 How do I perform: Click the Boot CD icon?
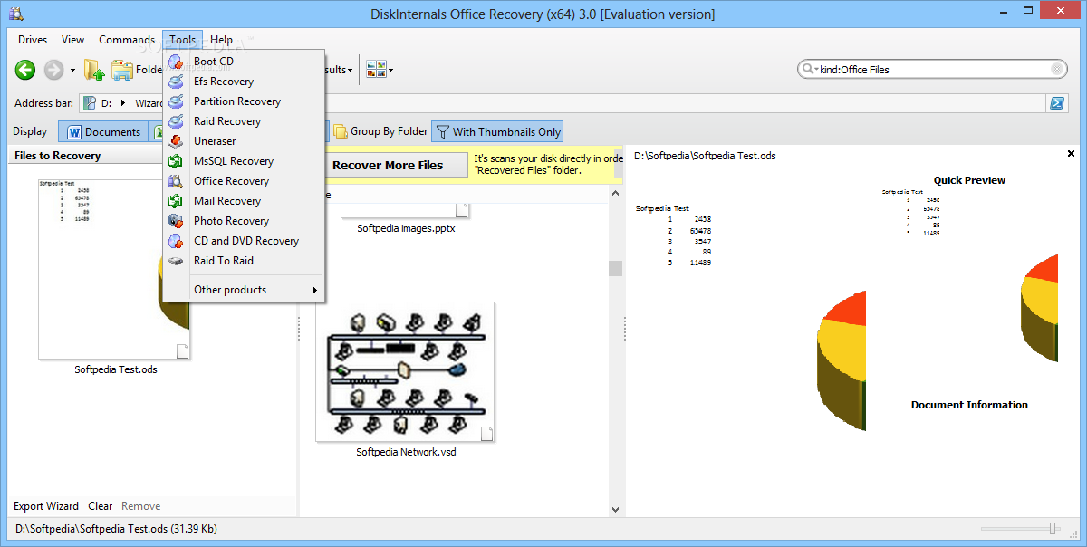tap(176, 62)
